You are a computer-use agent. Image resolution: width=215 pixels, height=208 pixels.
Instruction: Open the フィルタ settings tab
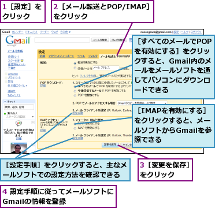(93, 56)
